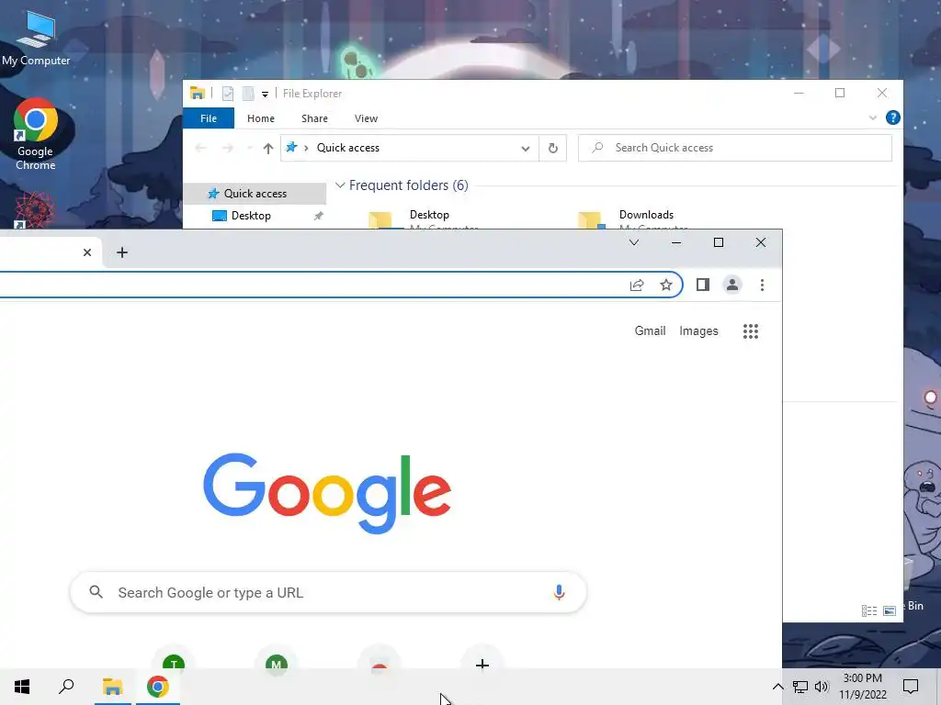Open address bar history dropdown in File Explorer
The height and width of the screenshot is (705, 941).
point(525,148)
